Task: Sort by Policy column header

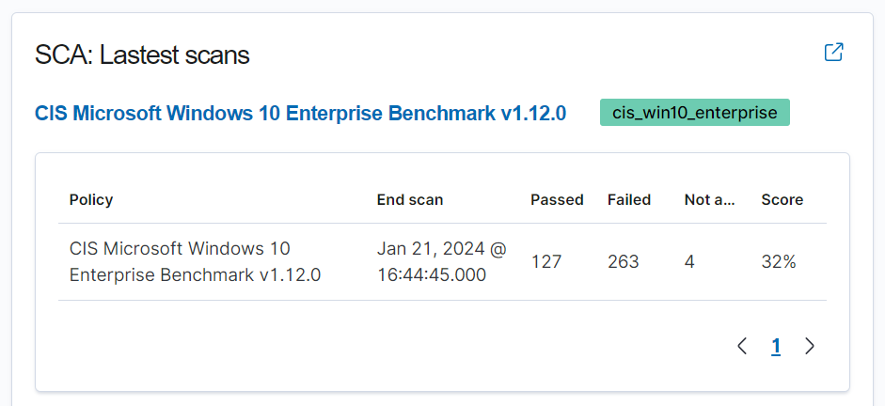Action: coord(91,199)
